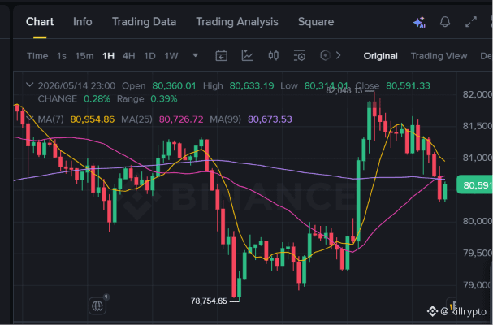Click the MA(99) value 80,673.53
The image size is (493, 325).
[270, 119]
